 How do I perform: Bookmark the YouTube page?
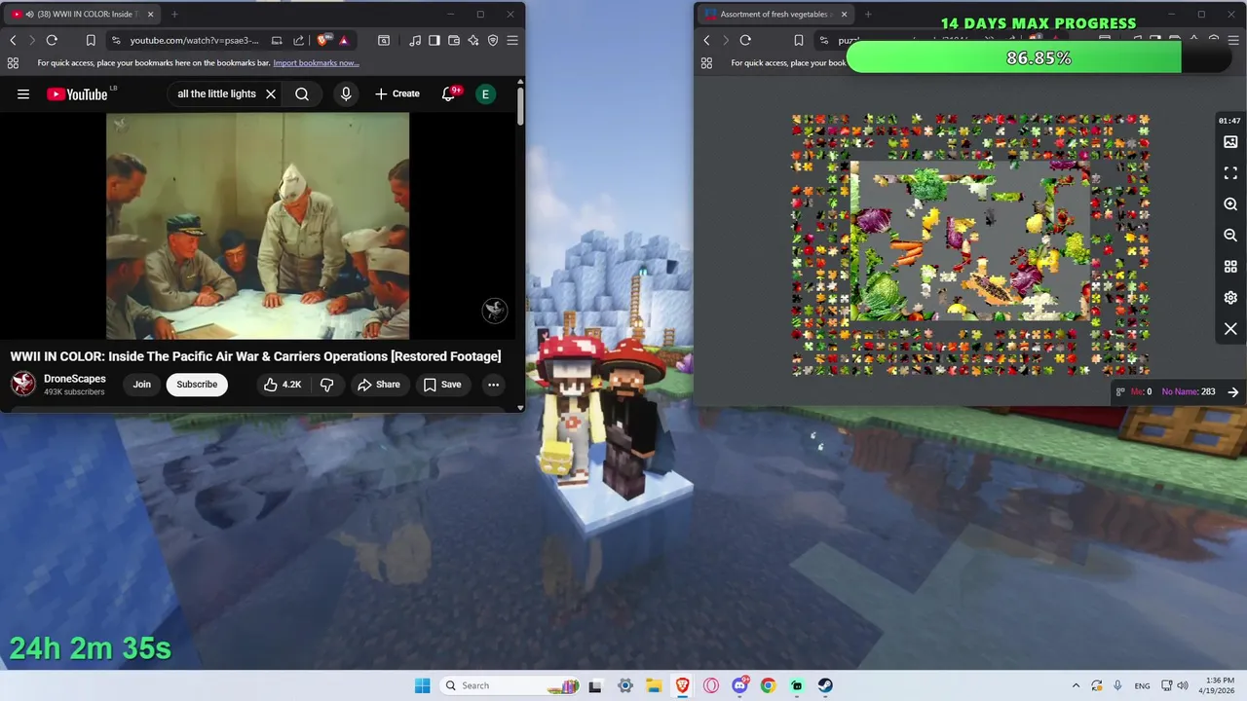(x=91, y=40)
